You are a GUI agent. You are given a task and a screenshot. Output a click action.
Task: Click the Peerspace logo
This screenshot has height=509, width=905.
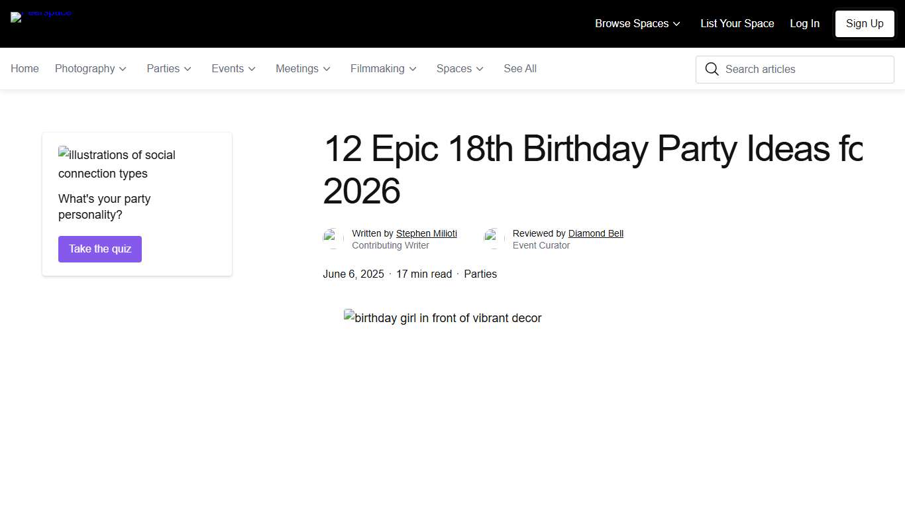(41, 17)
